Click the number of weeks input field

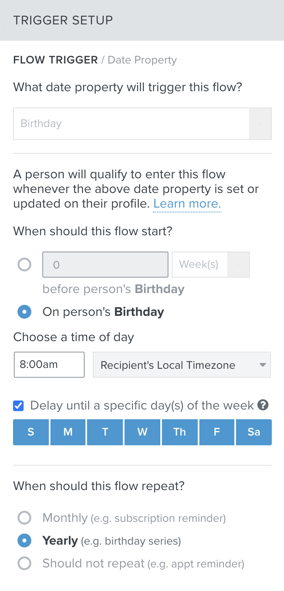tap(105, 265)
